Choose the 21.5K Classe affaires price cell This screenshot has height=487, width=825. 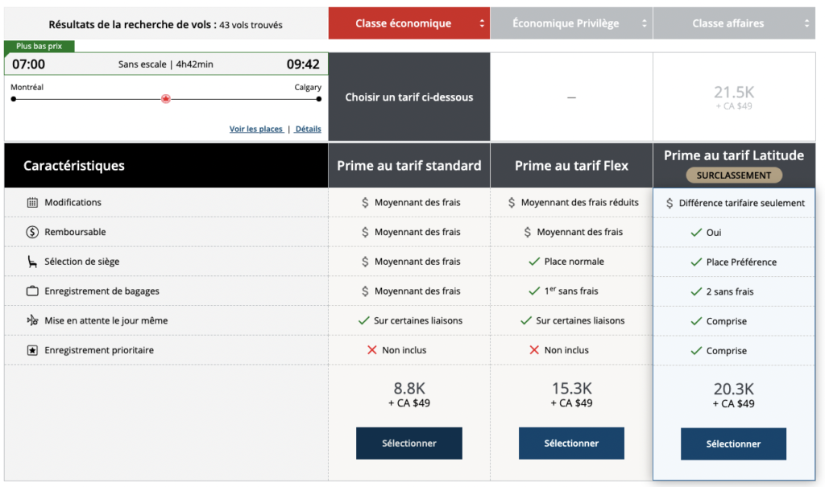tap(733, 97)
